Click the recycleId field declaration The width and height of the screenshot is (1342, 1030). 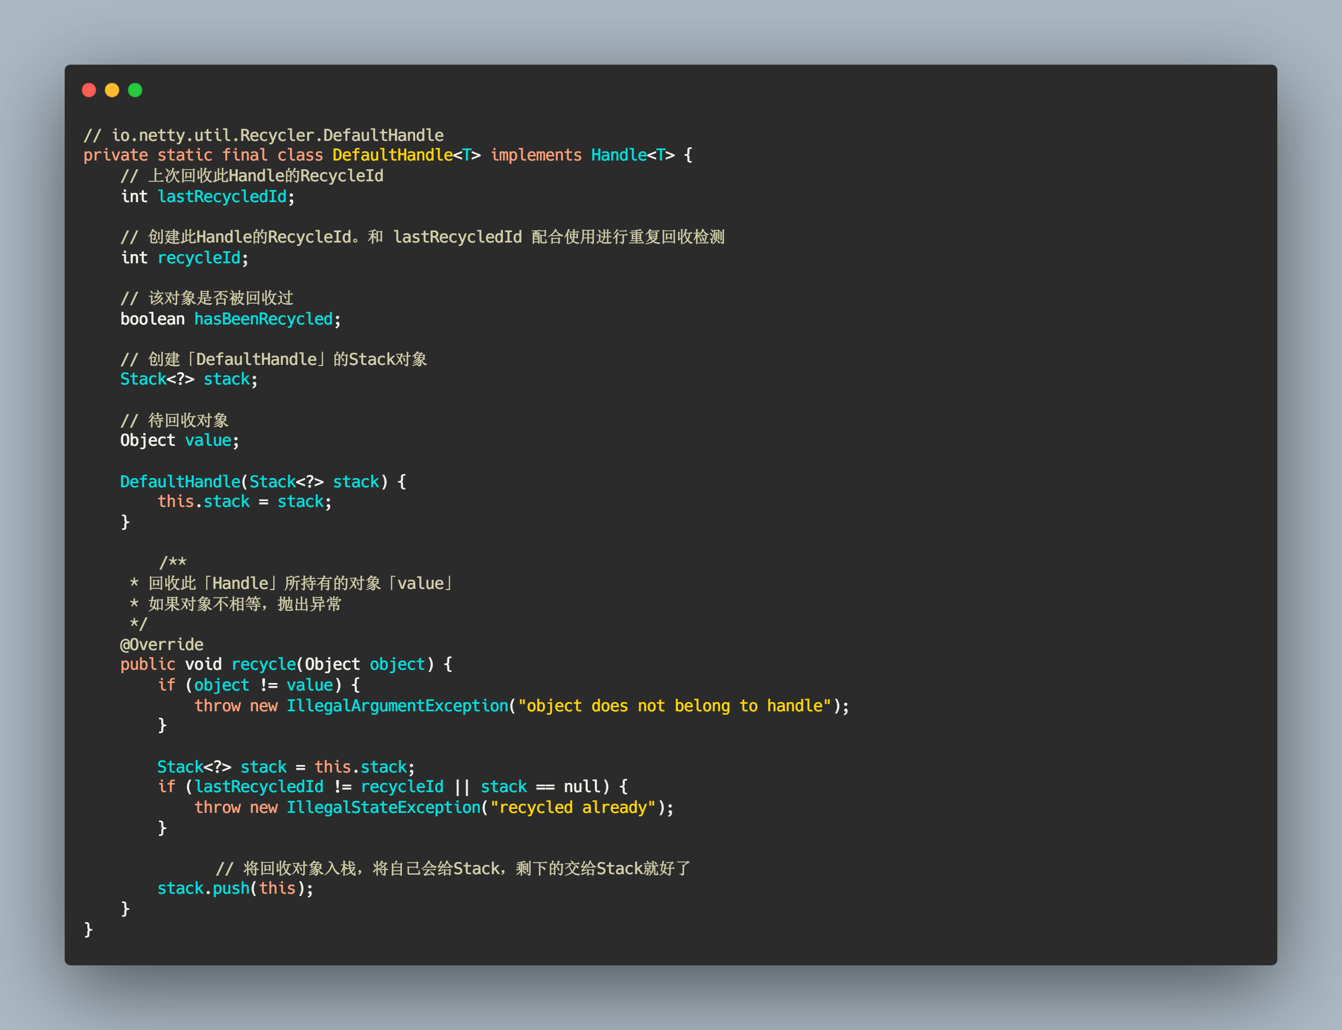click(199, 258)
